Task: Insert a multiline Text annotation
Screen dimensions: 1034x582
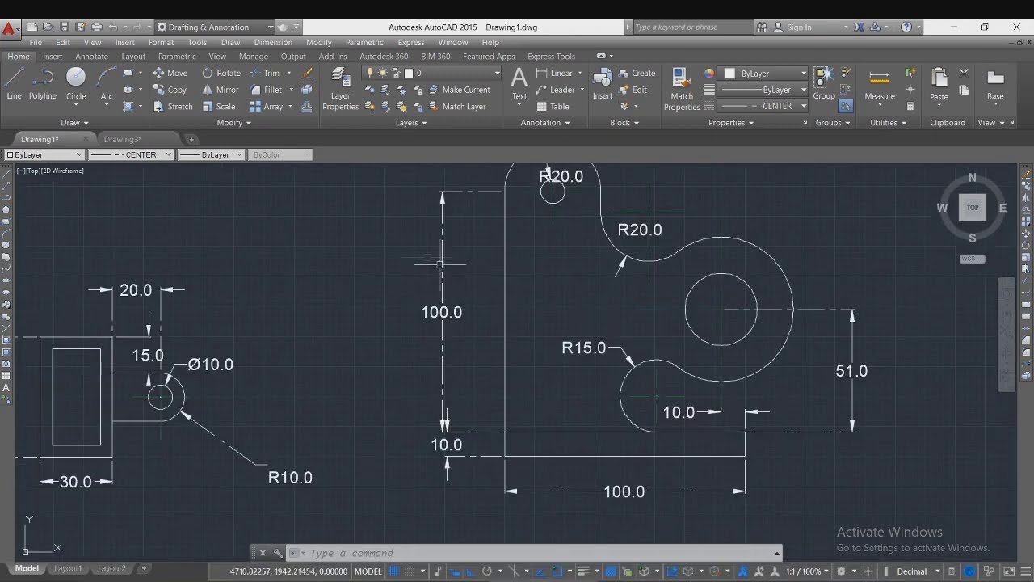Action: (x=519, y=84)
